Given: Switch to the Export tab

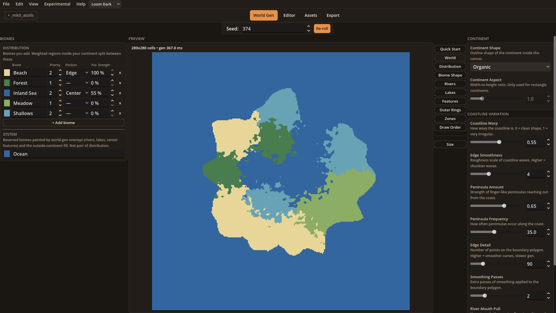Looking at the screenshot, I should click(x=333, y=15).
